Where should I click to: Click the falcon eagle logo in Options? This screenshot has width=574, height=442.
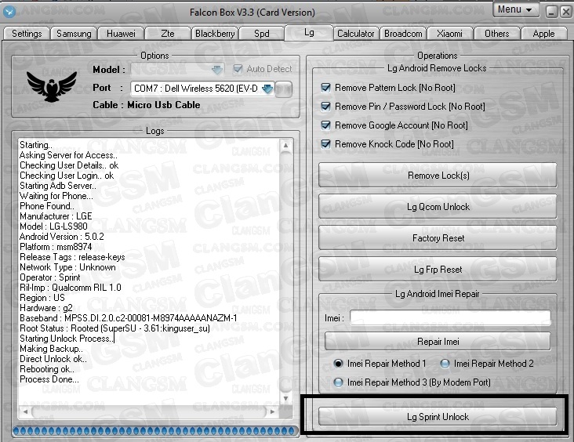click(x=52, y=87)
